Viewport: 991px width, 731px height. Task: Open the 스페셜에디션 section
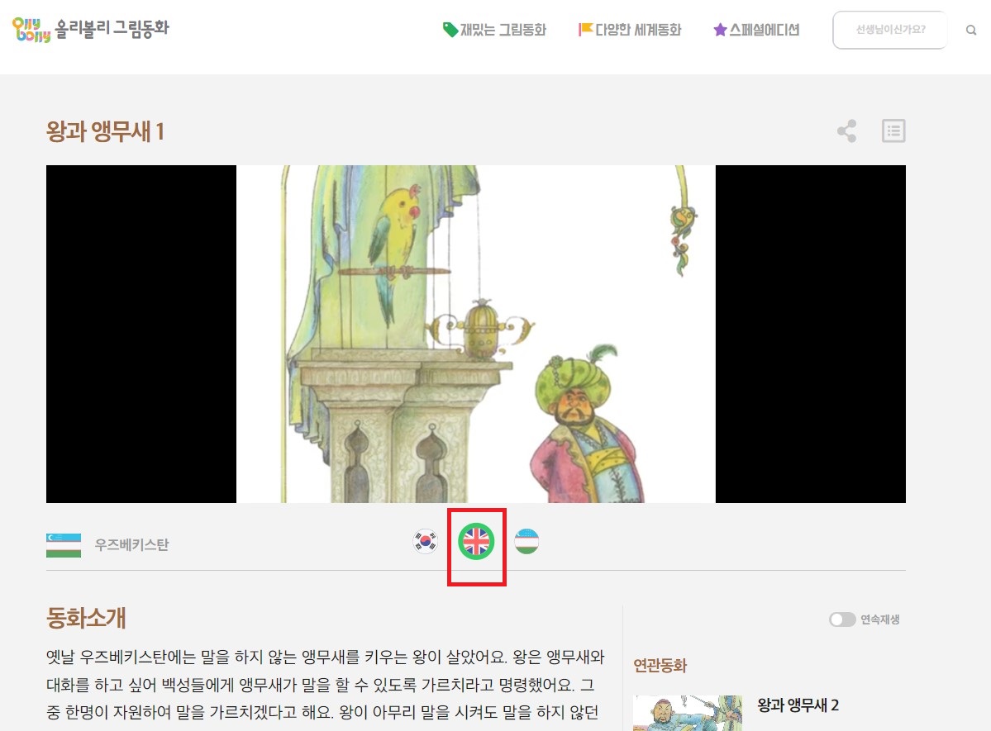click(757, 28)
